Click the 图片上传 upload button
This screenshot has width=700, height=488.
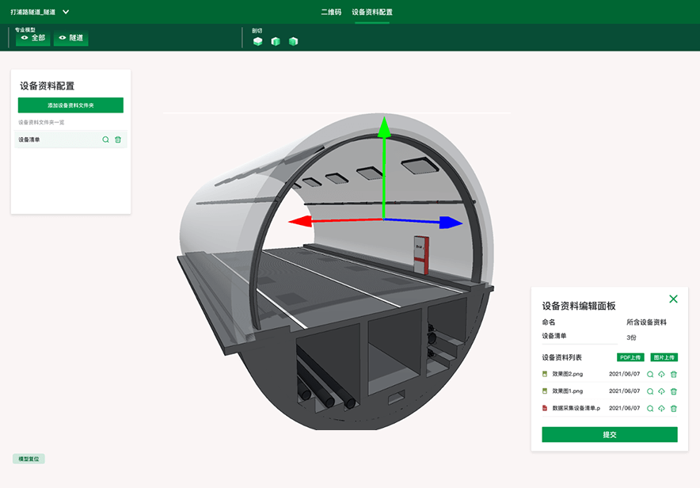(x=664, y=357)
